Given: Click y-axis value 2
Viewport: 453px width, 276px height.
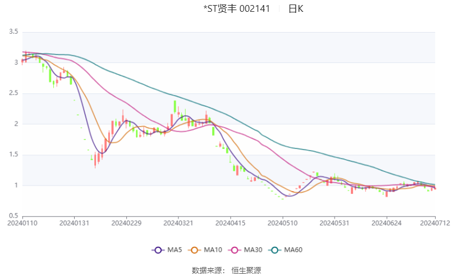Looking at the screenshot, I should click(x=16, y=124).
